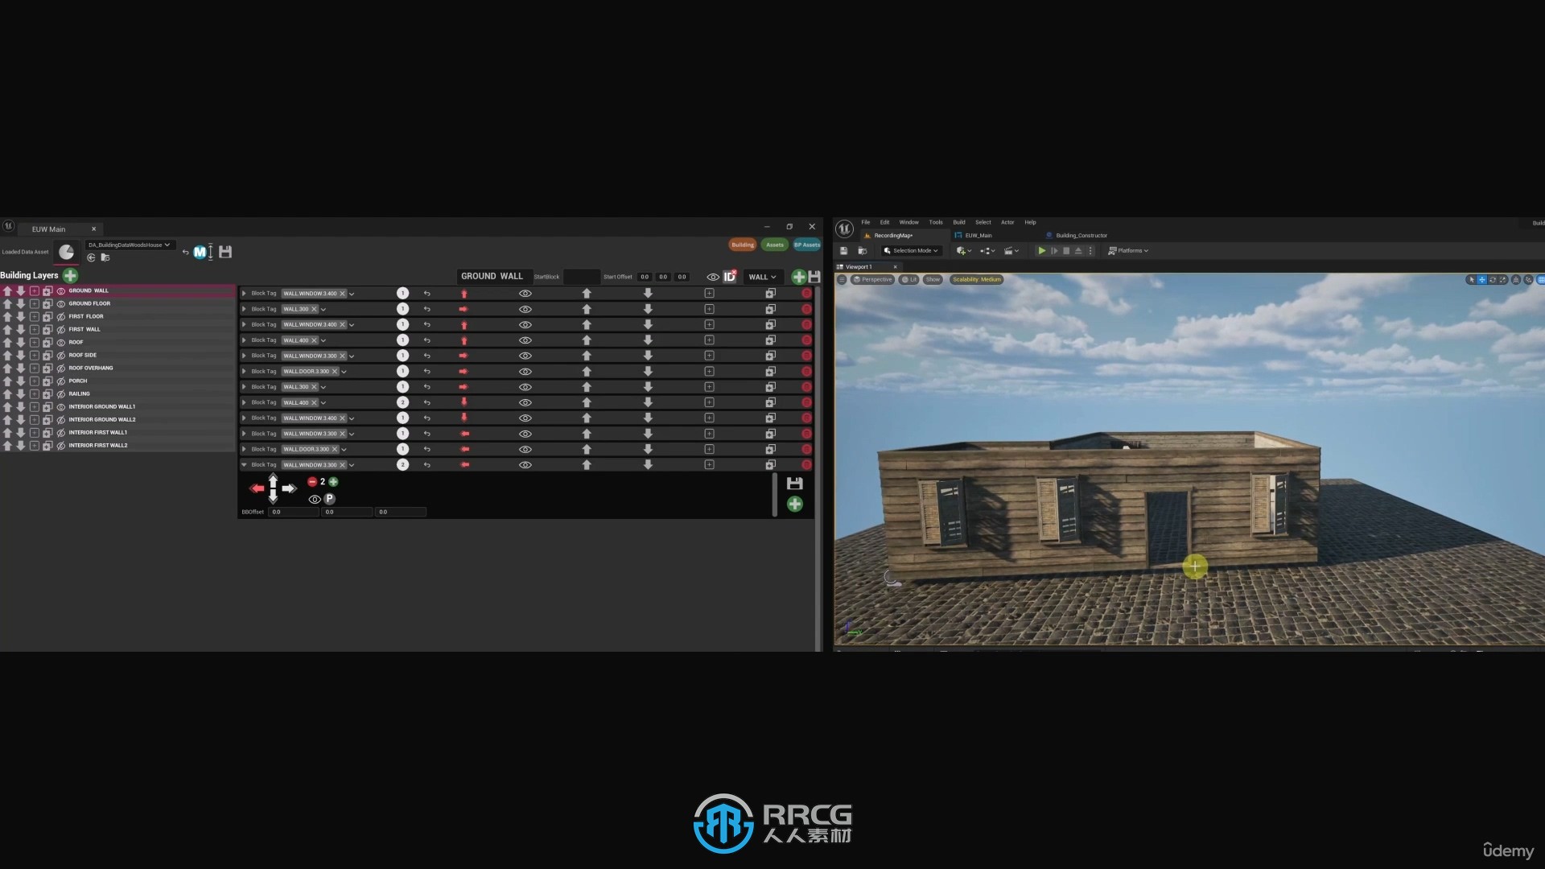Click the orange Building button
Image resolution: width=1545 pixels, height=869 pixels.
click(743, 245)
